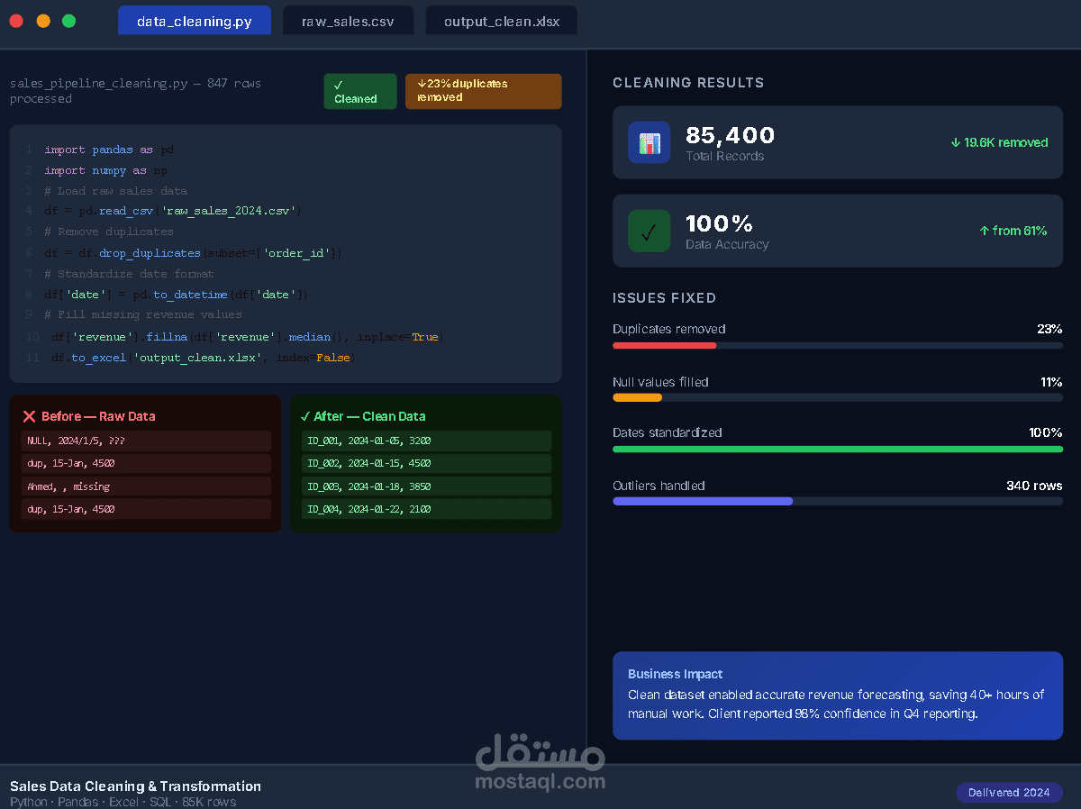Click the Dates standardized progress bar
Viewport: 1081px width, 809px height.
click(x=838, y=449)
